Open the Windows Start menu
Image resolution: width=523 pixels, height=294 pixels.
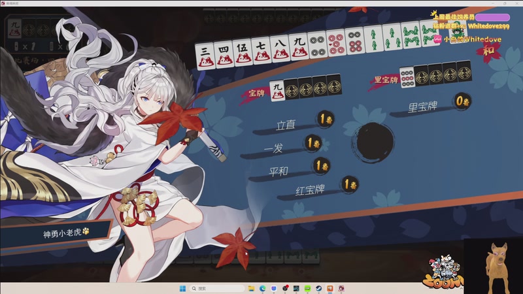[182, 288]
